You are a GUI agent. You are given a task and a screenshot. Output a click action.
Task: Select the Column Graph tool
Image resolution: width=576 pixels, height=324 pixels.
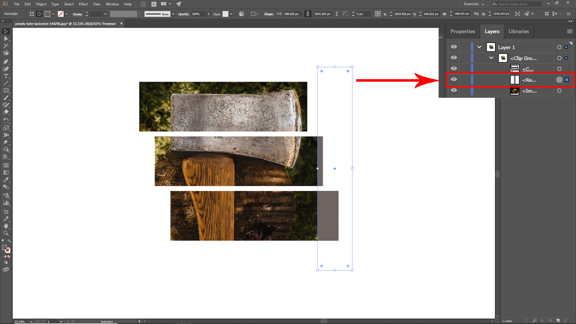pos(6,203)
